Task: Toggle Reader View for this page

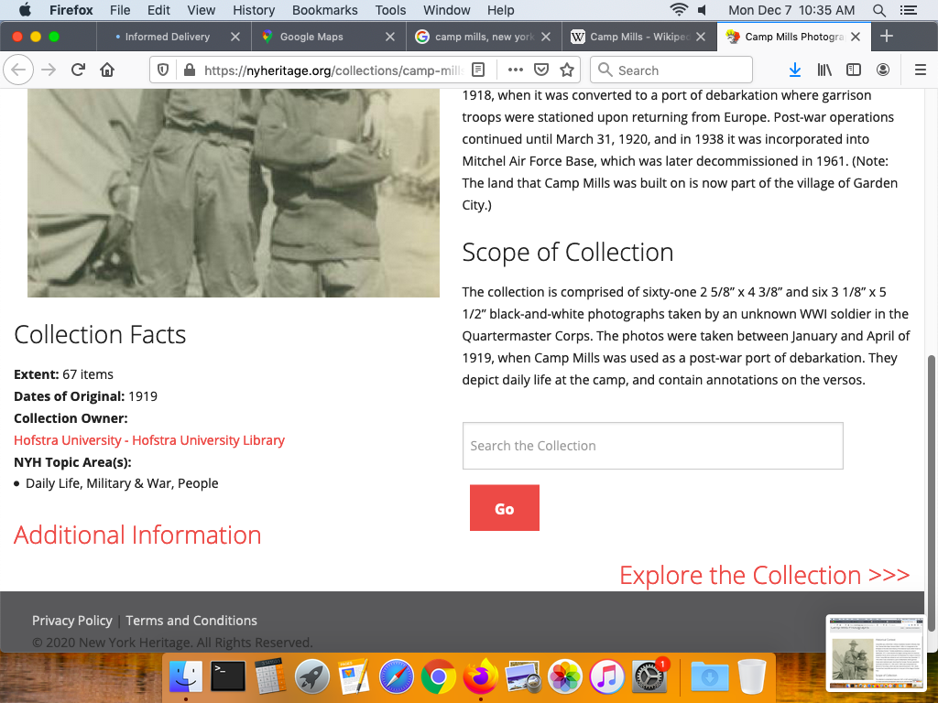Action: (478, 70)
